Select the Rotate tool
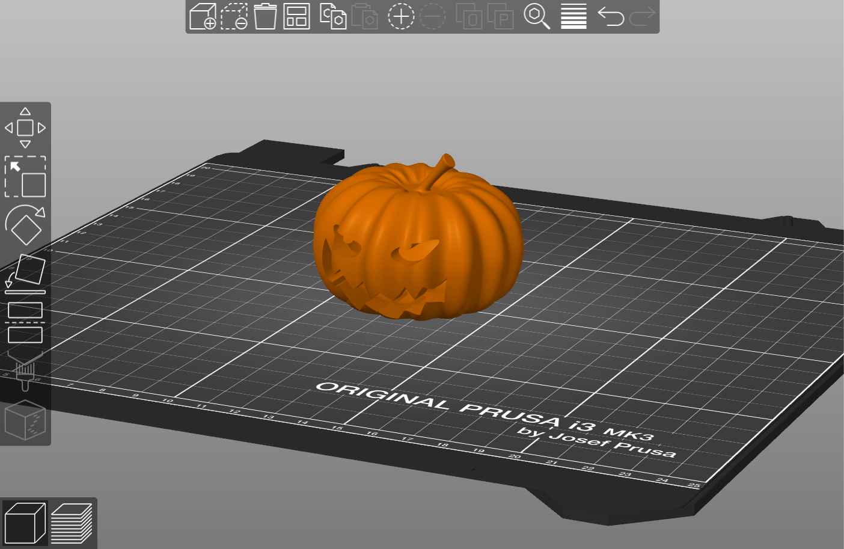The image size is (844, 549). coord(25,225)
